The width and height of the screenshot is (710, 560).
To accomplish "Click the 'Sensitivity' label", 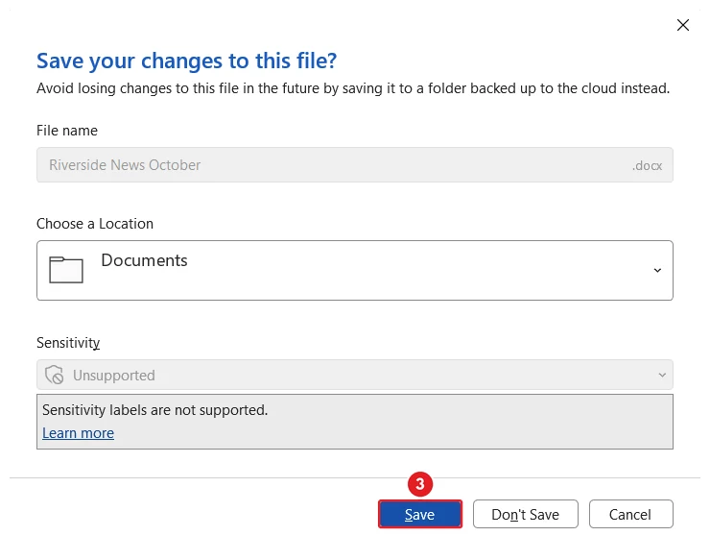I will [68, 343].
